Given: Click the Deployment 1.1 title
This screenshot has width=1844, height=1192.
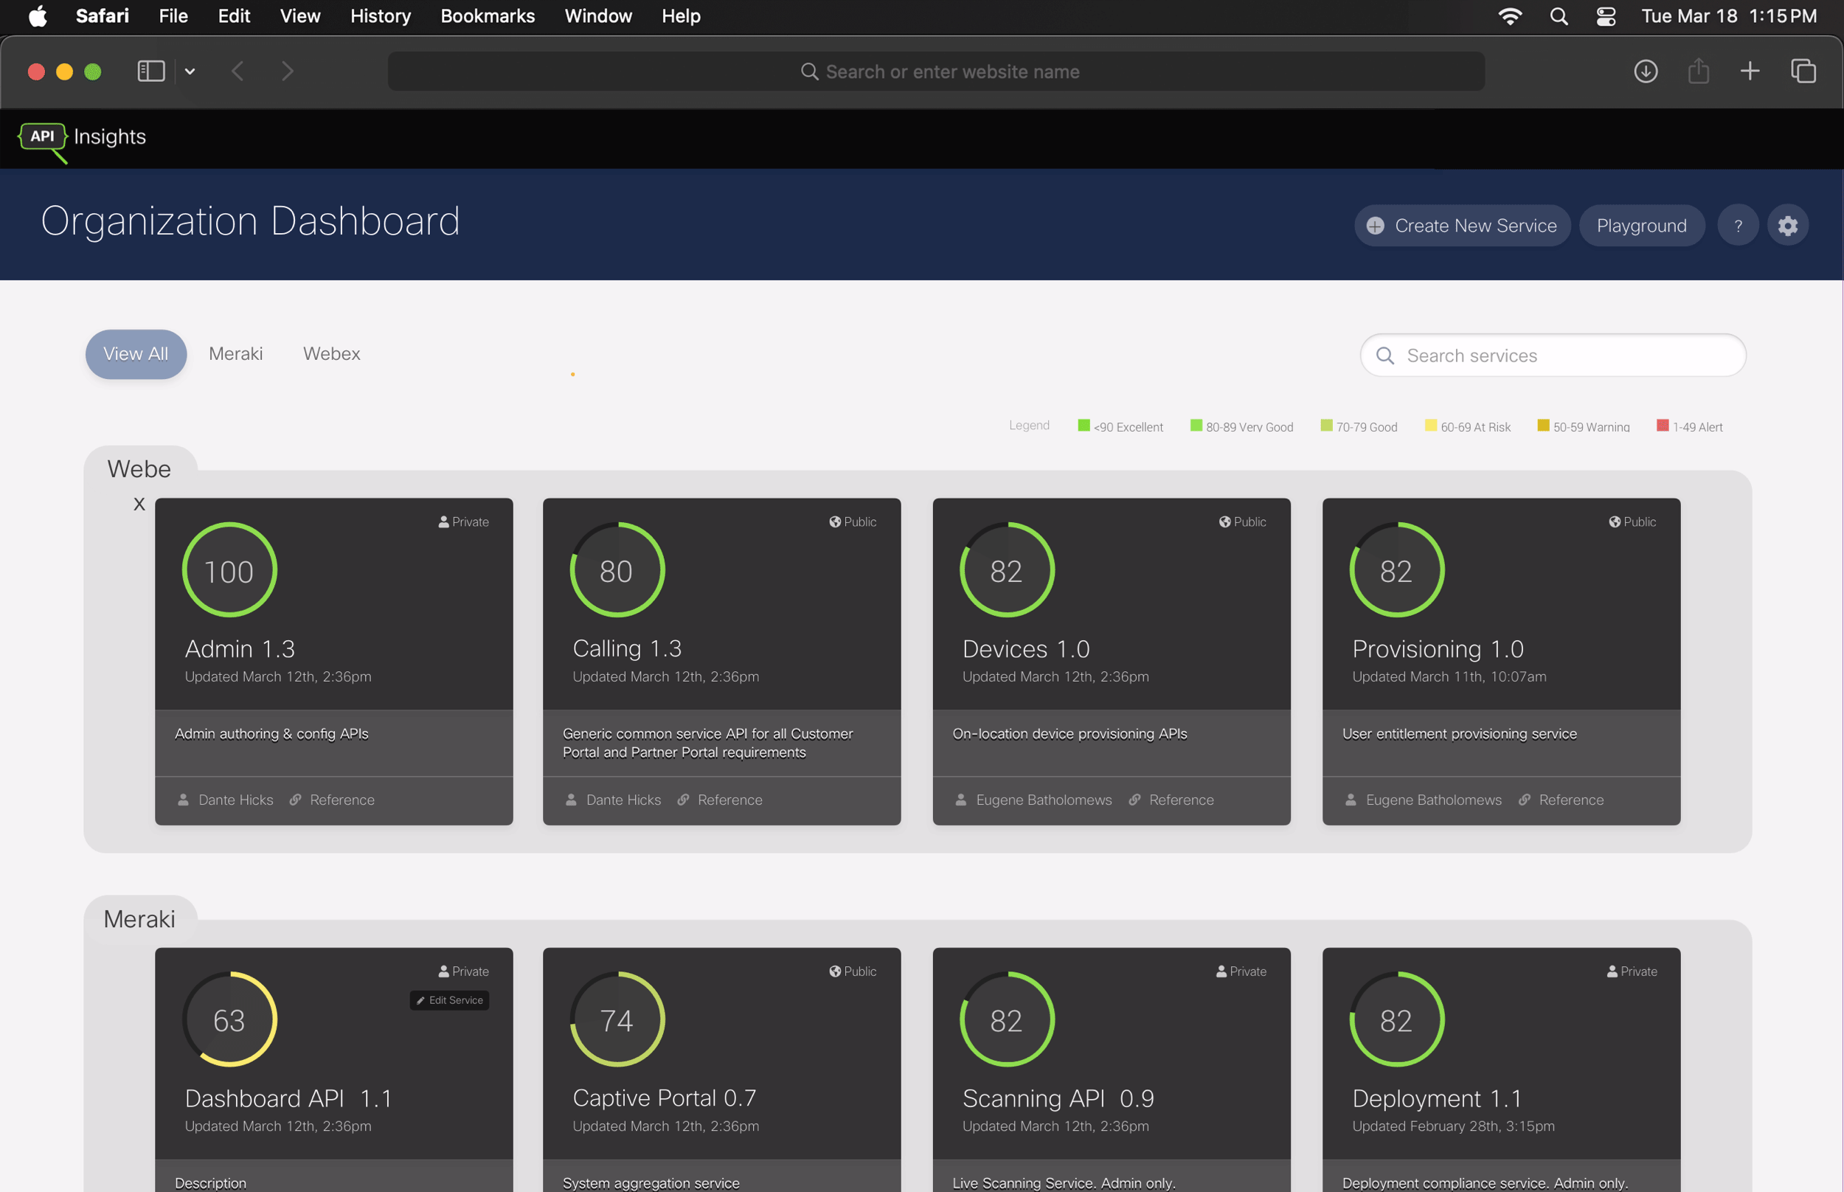Looking at the screenshot, I should tap(1437, 1098).
